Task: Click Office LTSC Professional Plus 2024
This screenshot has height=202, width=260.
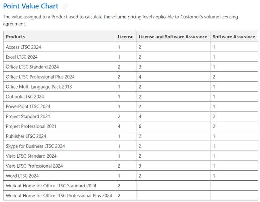Action: click(x=40, y=77)
